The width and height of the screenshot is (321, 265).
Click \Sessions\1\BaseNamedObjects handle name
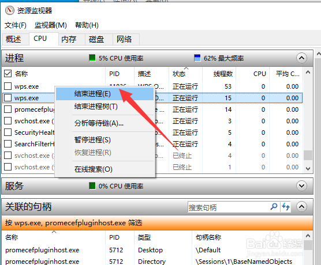[244, 262]
